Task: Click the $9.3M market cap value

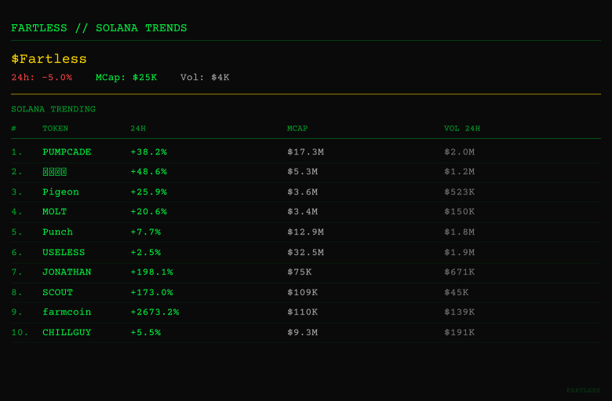Action: 303,332
